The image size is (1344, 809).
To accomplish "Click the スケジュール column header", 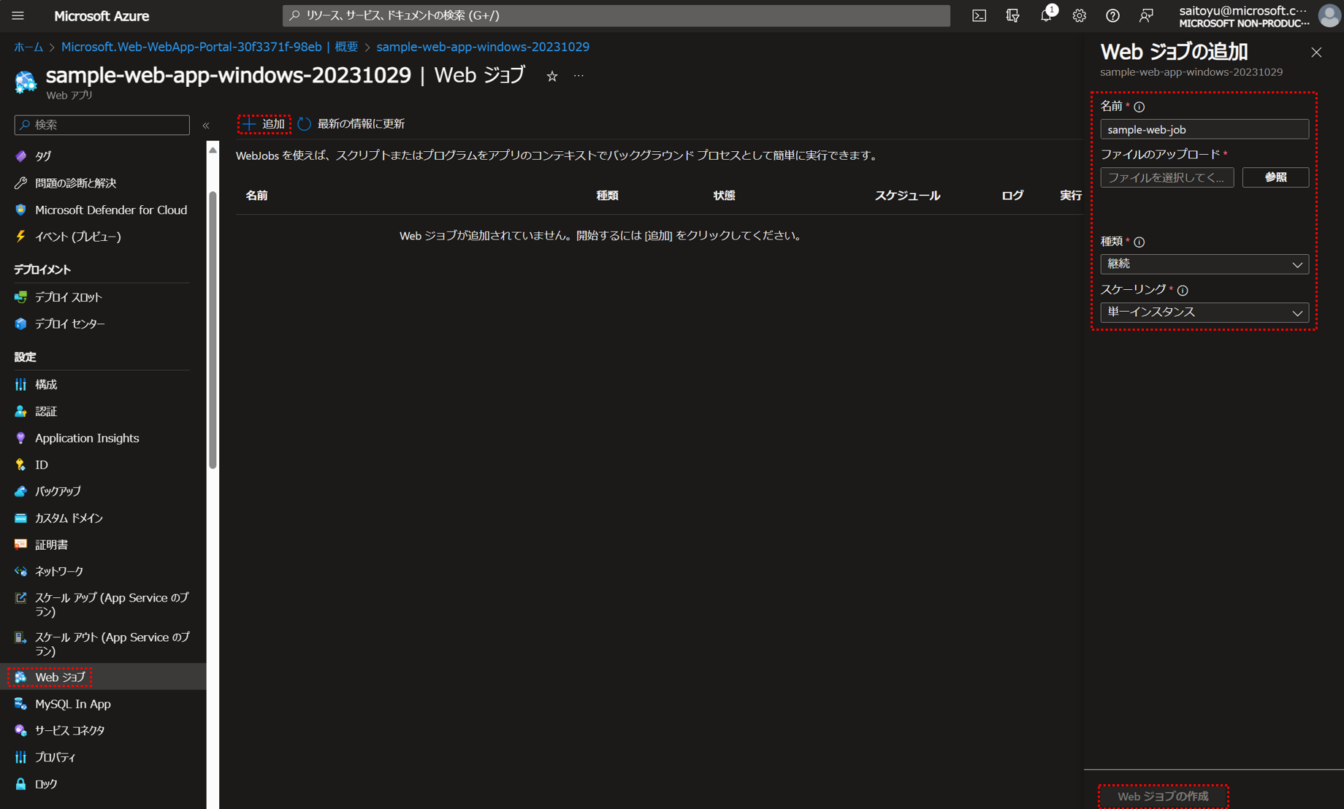I will (907, 196).
